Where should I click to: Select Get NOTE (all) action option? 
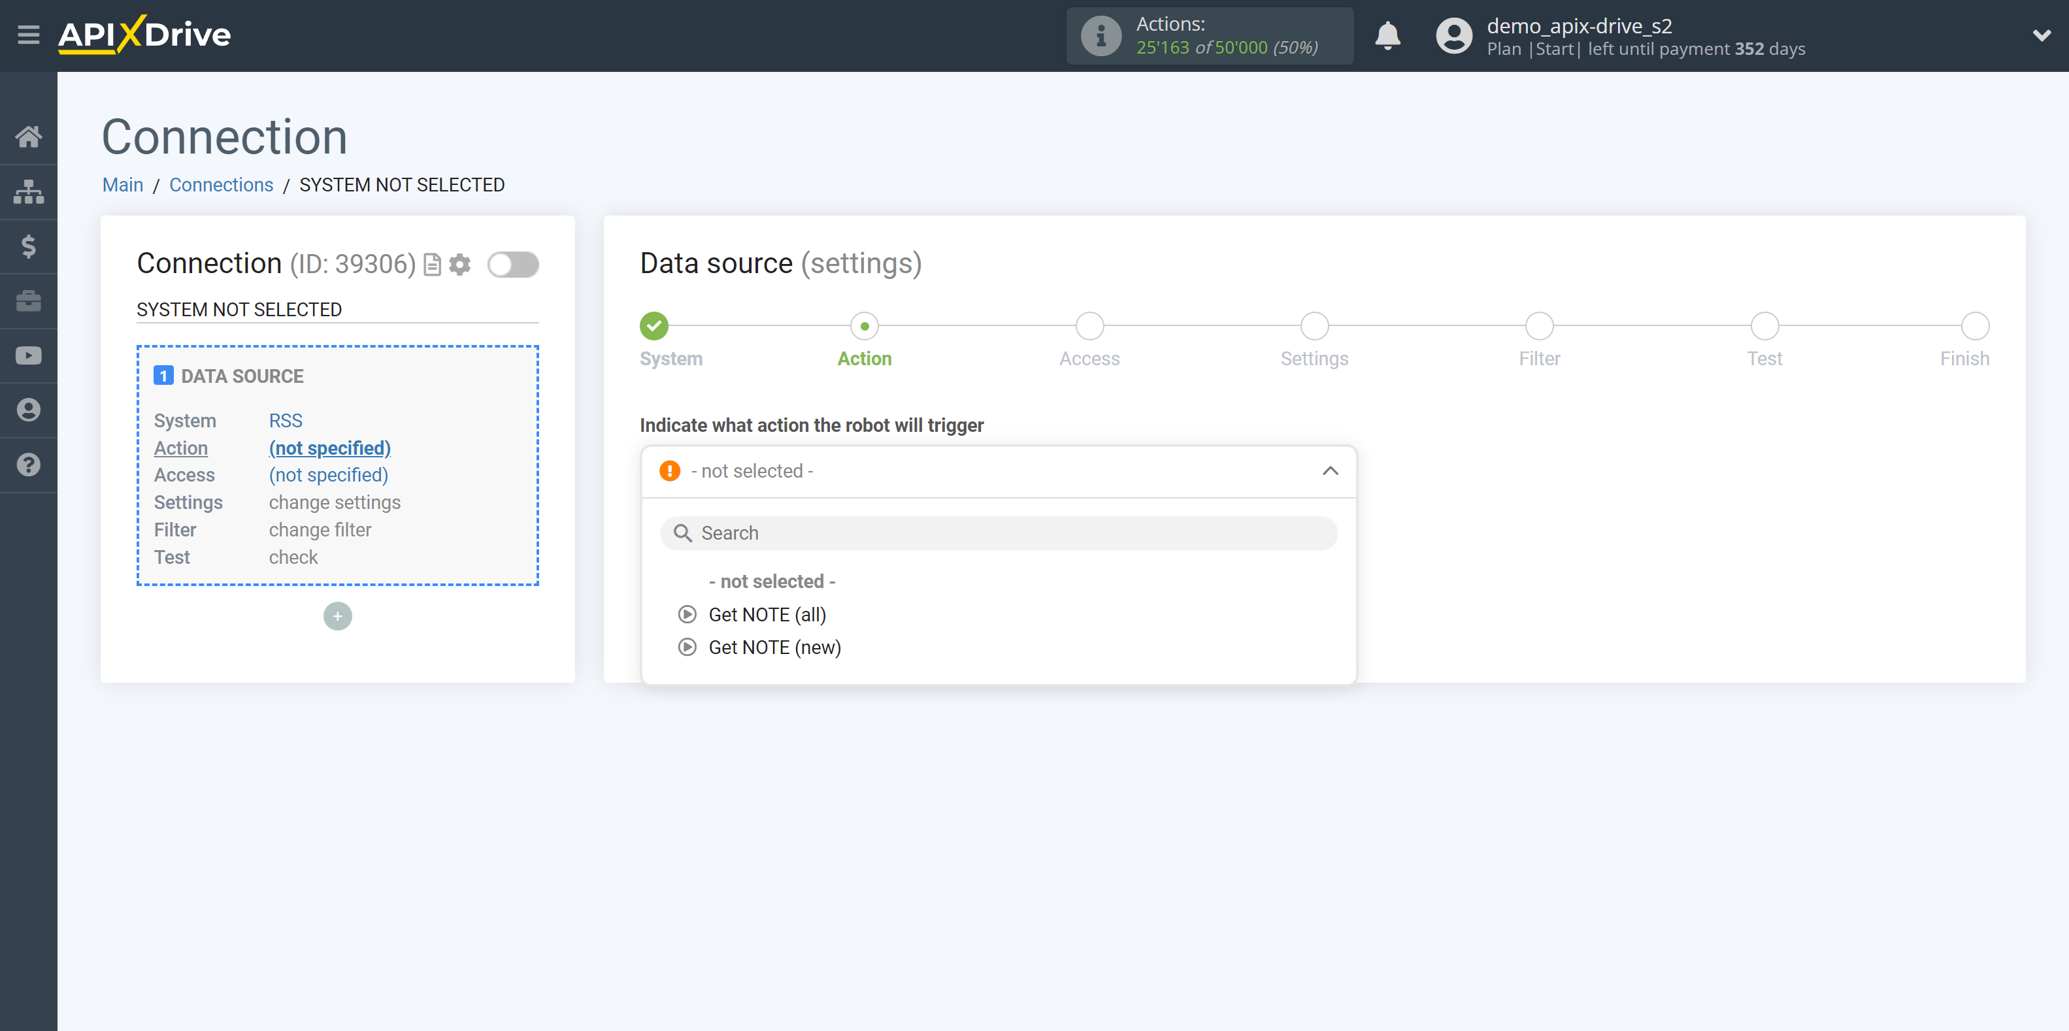768,613
